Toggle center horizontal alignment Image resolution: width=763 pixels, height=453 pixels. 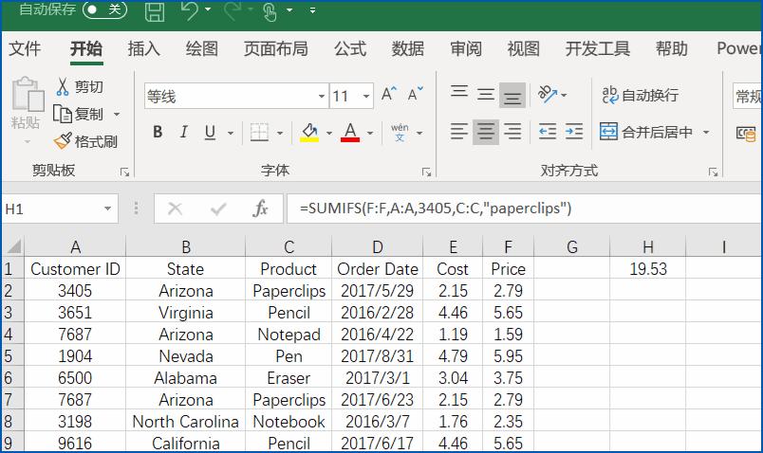click(486, 132)
